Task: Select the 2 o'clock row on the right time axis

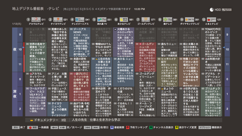Action: coord(227,109)
